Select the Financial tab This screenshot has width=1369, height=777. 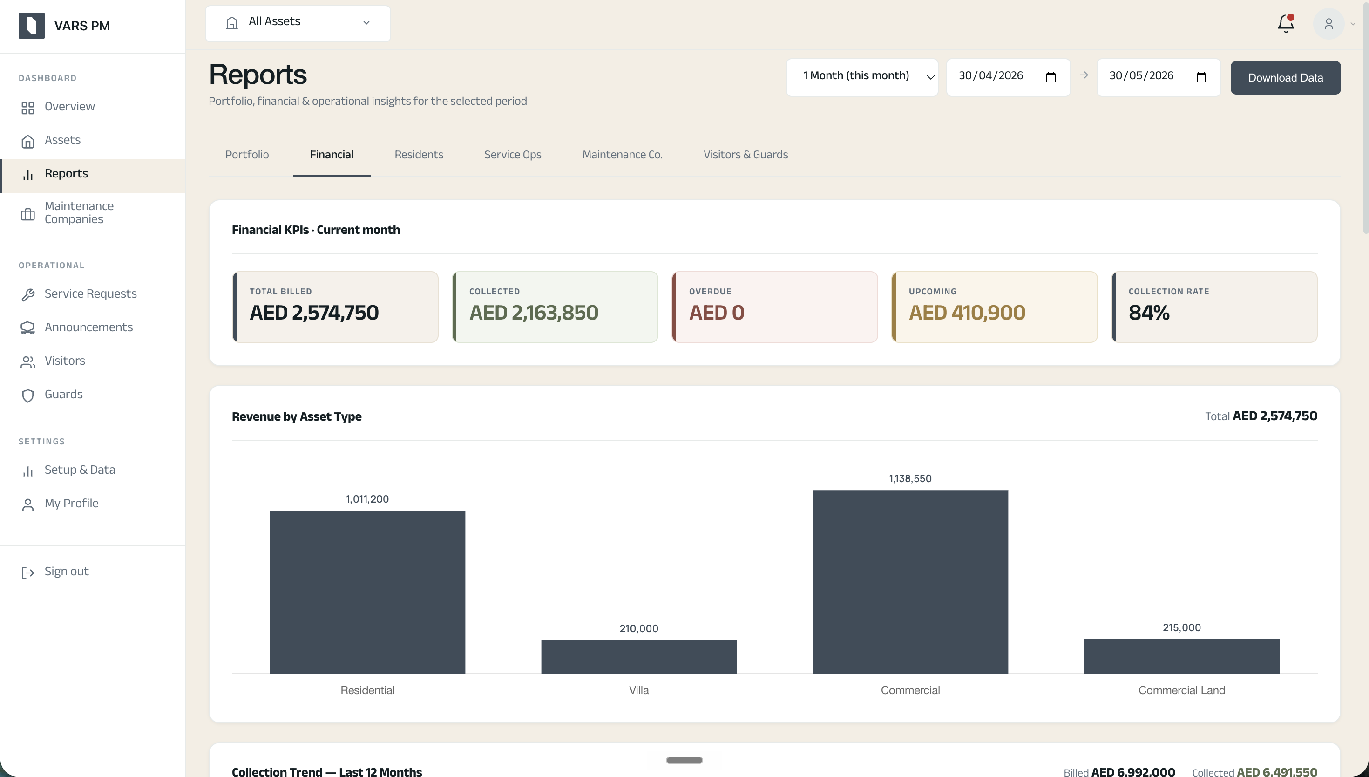tap(331, 154)
